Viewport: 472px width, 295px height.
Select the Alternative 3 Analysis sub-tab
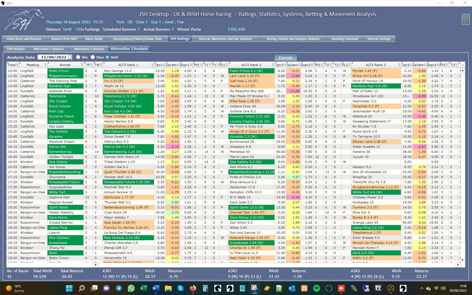pyautogui.click(x=129, y=49)
